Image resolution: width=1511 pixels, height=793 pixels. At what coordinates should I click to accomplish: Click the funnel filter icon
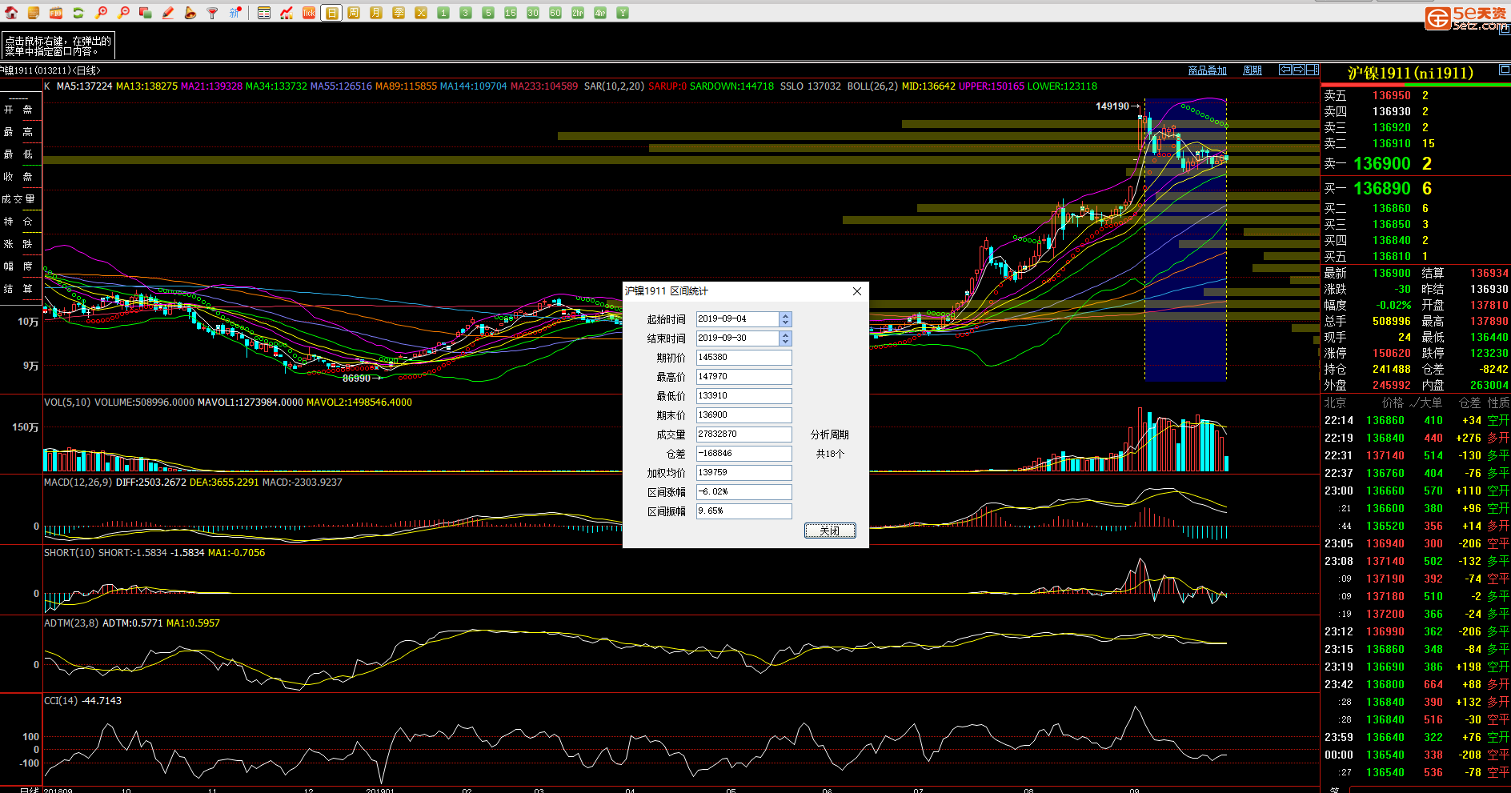(213, 13)
